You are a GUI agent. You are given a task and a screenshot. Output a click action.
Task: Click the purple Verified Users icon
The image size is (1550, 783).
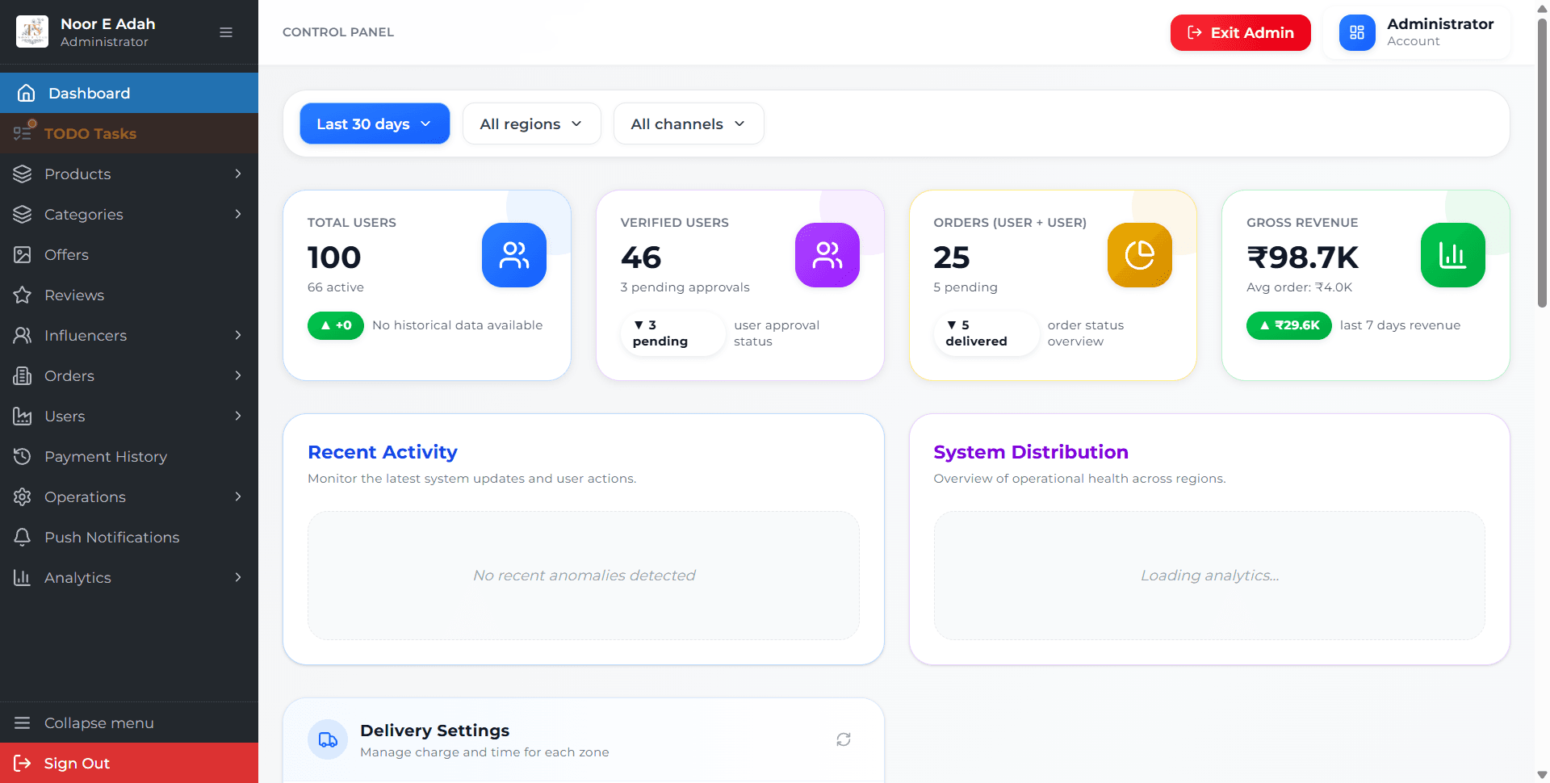point(827,255)
